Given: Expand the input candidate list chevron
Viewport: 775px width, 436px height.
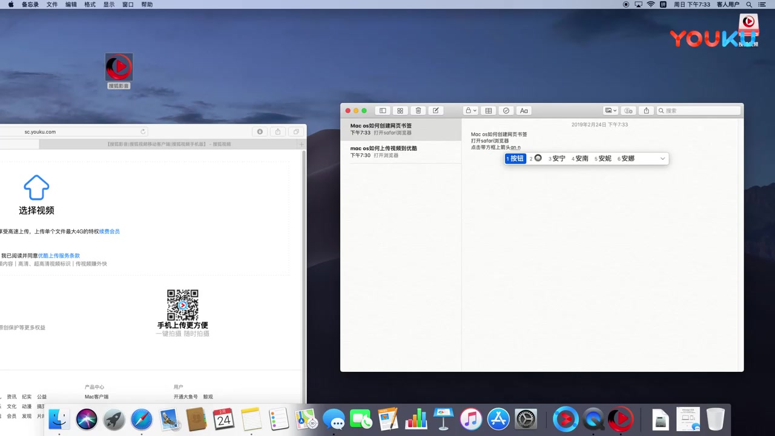Looking at the screenshot, I should point(662,159).
